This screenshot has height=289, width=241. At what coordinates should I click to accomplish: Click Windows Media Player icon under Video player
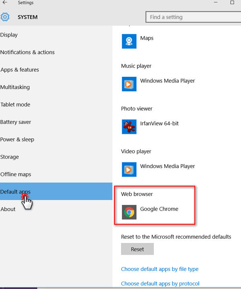click(129, 169)
